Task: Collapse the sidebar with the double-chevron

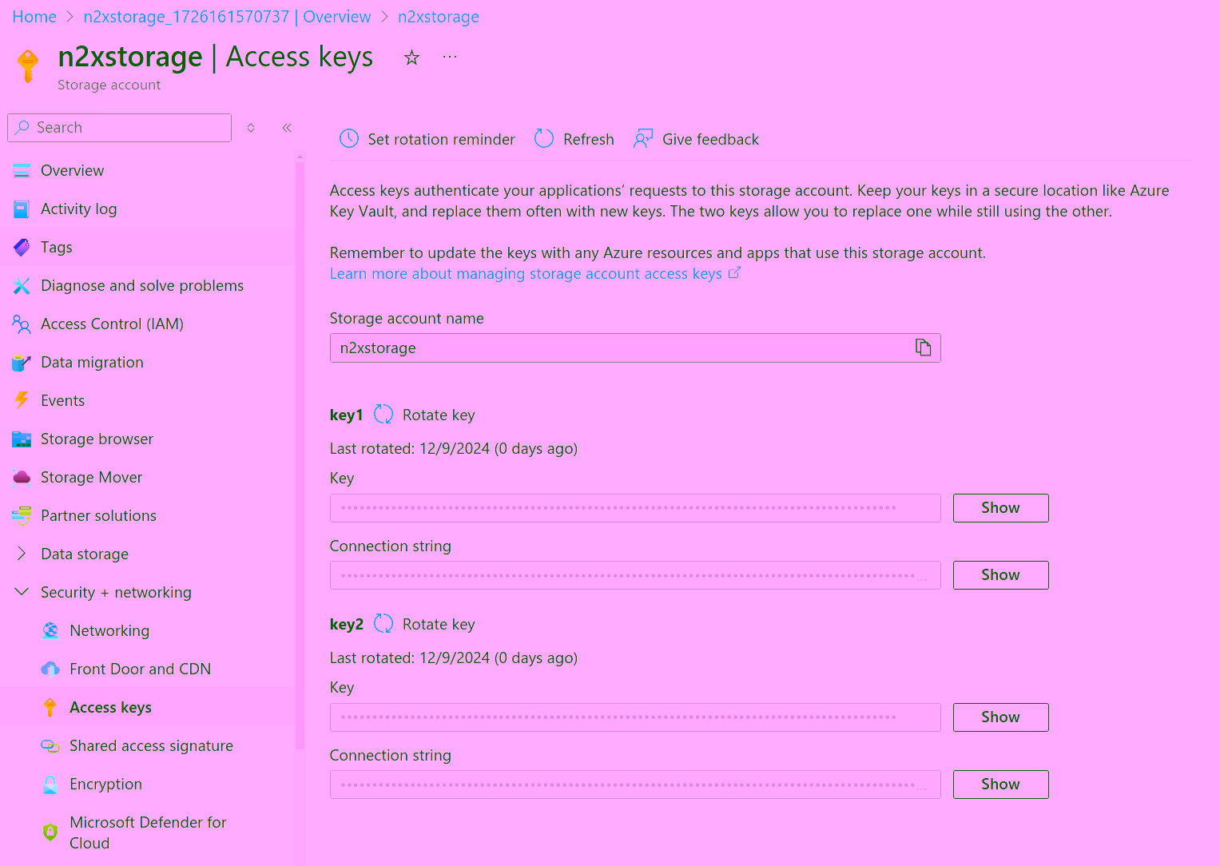Action: tap(287, 127)
